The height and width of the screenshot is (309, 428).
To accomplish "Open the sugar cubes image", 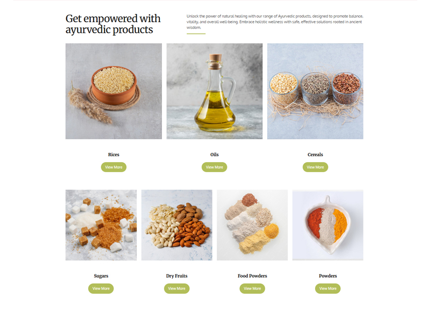I will pyautogui.click(x=101, y=225).
